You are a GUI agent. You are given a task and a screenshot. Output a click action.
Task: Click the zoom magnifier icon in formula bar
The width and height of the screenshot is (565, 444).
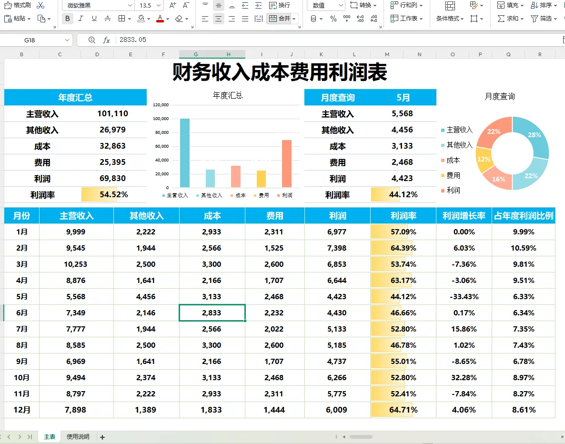tap(92, 40)
